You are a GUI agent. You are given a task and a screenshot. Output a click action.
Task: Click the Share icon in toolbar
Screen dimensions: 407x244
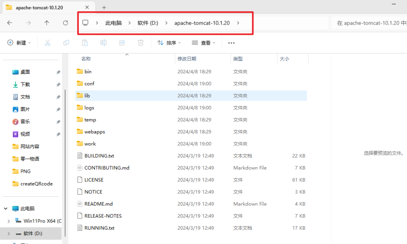click(x=122, y=43)
